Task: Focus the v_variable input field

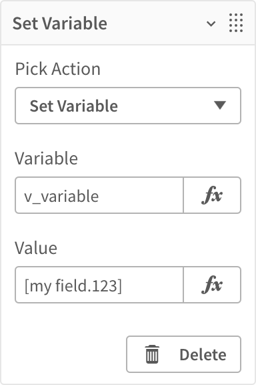Action: pos(99,195)
